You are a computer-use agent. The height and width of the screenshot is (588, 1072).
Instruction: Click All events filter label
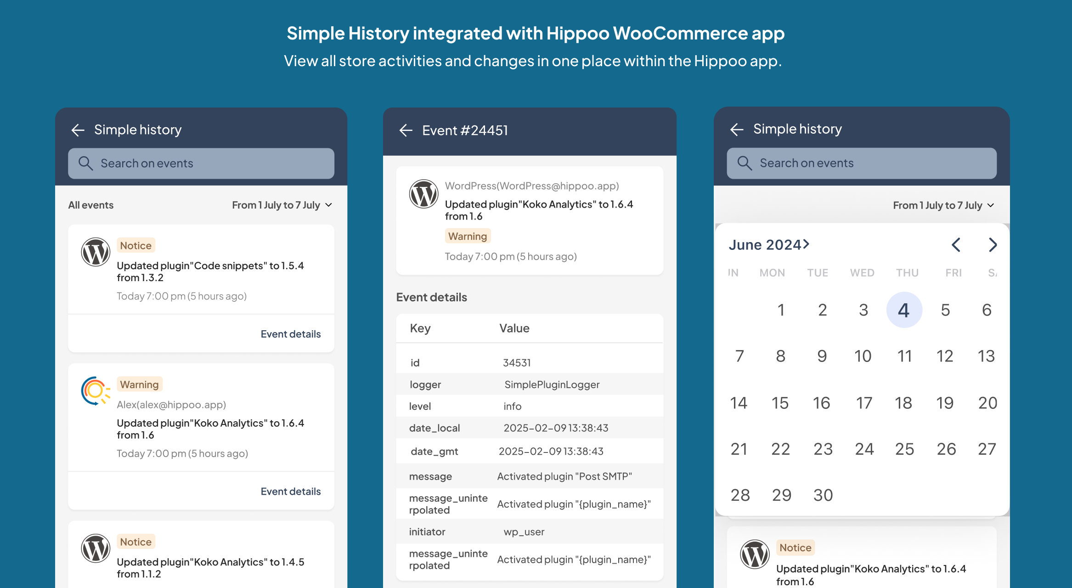tap(91, 205)
